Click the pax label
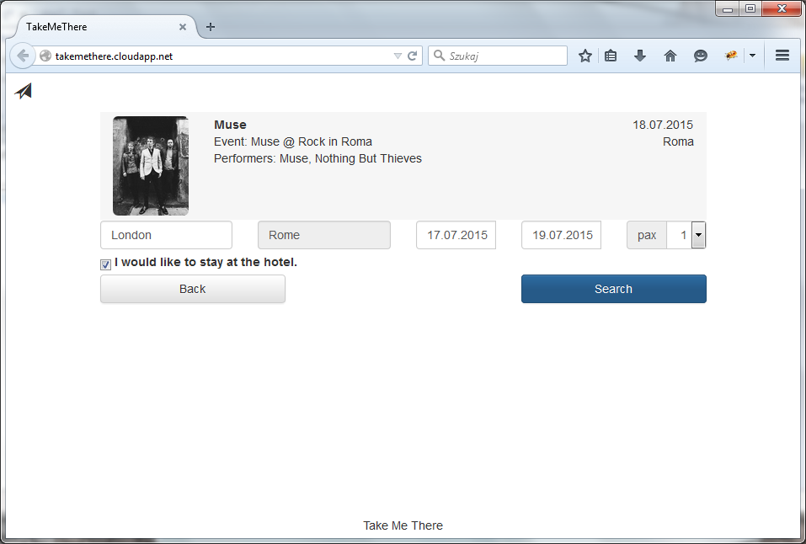806x544 pixels. pyautogui.click(x=647, y=235)
